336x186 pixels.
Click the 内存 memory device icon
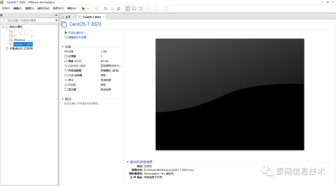coord(66,51)
